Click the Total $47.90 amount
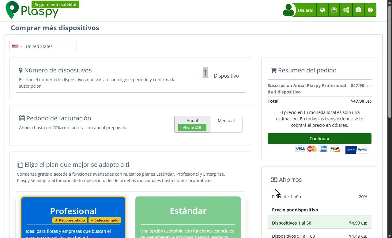This screenshot has height=238, width=392. (361, 101)
